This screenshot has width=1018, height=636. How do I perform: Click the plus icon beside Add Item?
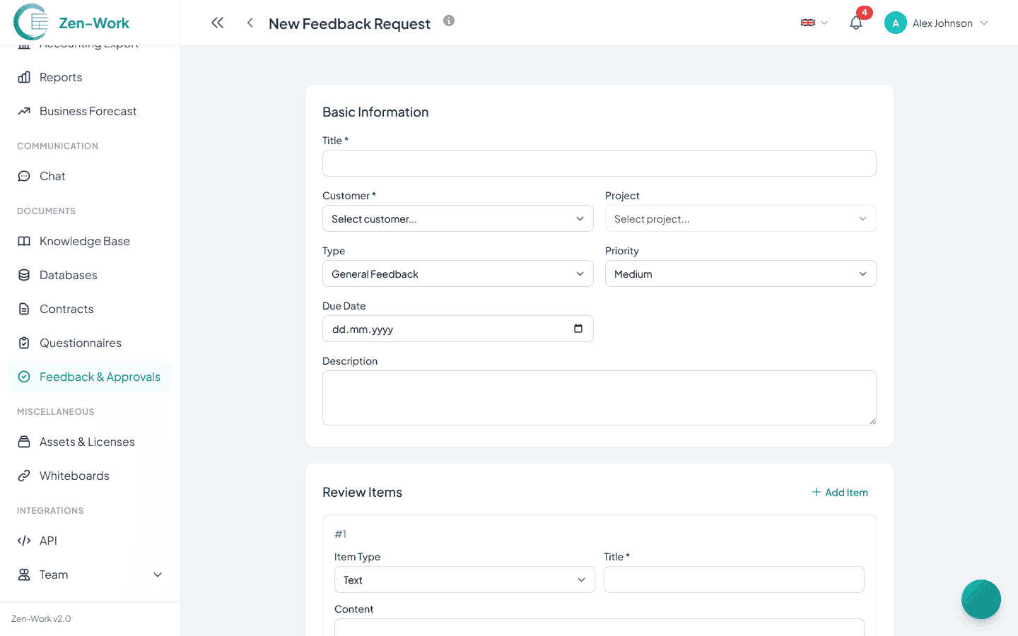[817, 492]
